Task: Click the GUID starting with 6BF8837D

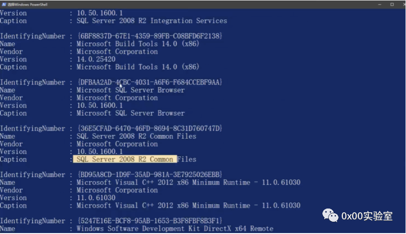Action: [150, 36]
